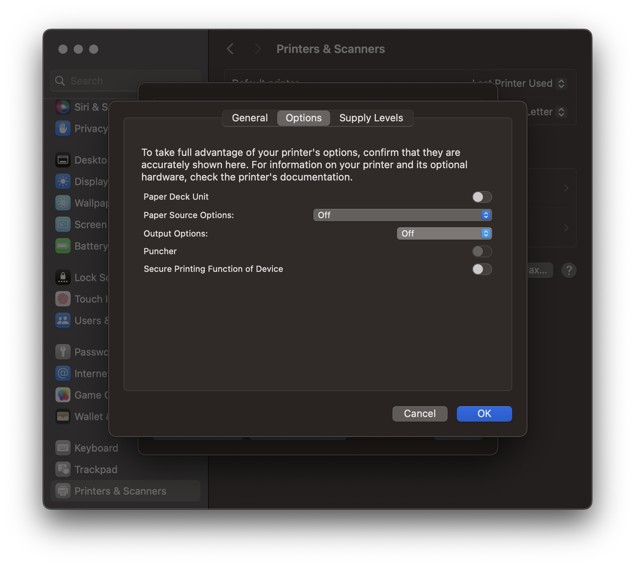Open Wallpaper settings from the sidebar

pos(63,203)
